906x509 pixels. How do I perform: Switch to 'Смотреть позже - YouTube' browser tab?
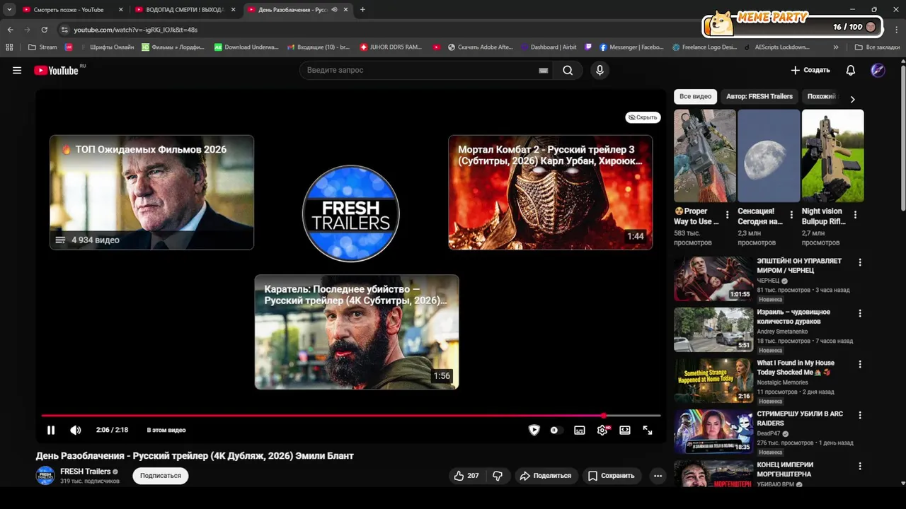pos(67,9)
